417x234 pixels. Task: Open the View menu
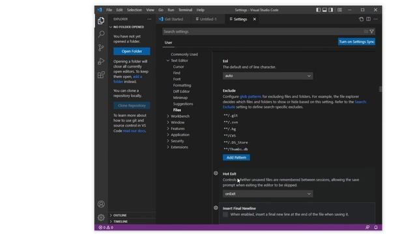(x=150, y=10)
